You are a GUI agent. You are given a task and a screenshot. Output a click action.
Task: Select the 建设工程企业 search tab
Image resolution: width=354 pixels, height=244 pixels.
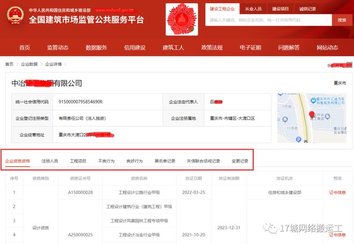pos(223,9)
